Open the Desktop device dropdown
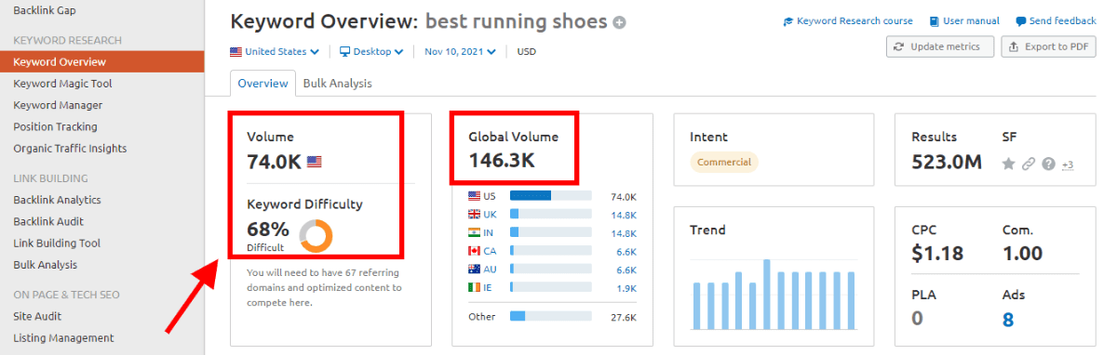This screenshot has width=1117, height=355. point(371,51)
